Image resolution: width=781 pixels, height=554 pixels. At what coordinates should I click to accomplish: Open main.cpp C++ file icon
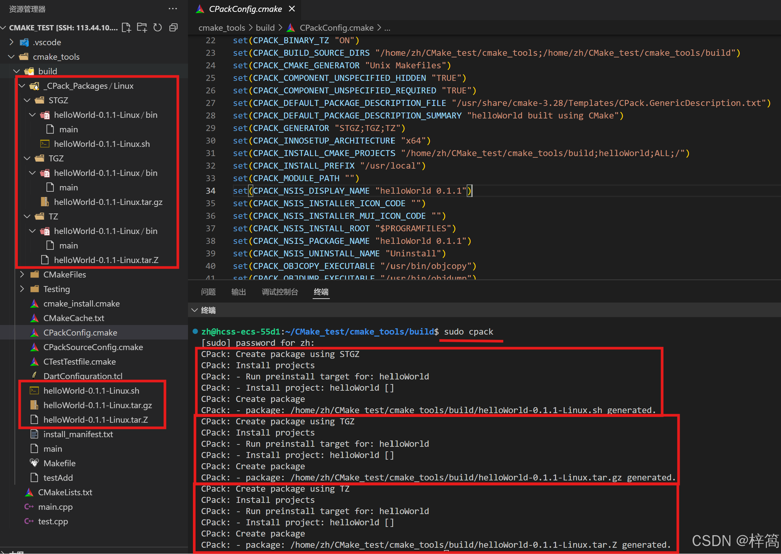(x=29, y=507)
